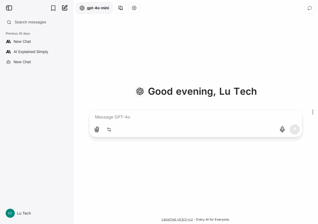Open the New Chat conversation with robot icon
The height and width of the screenshot is (224, 318).
22,62
